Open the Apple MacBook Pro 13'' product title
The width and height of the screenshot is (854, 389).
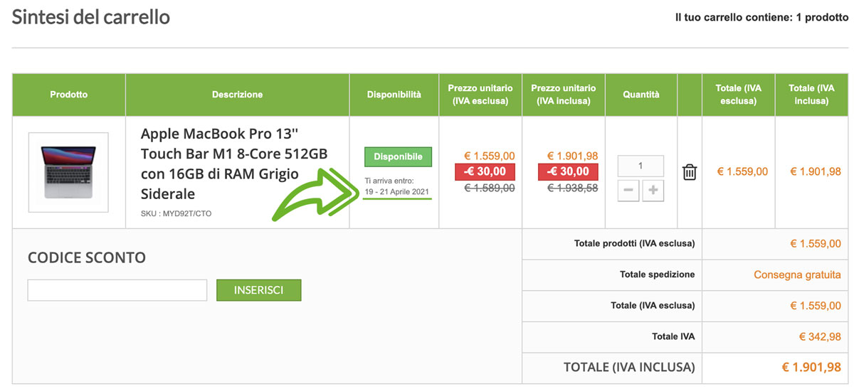point(234,164)
